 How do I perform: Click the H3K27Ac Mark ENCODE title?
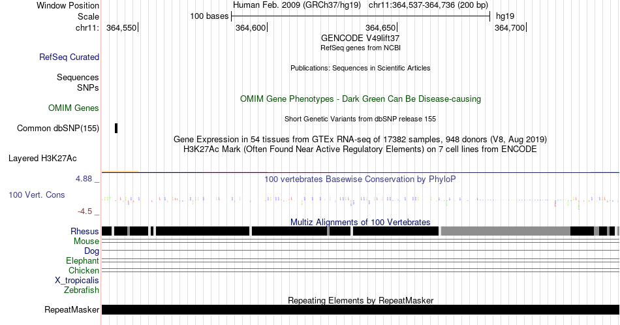(360, 149)
